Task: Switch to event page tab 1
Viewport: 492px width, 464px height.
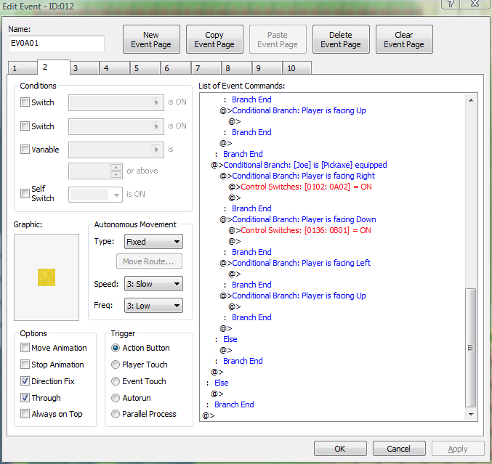Action: pos(22,68)
